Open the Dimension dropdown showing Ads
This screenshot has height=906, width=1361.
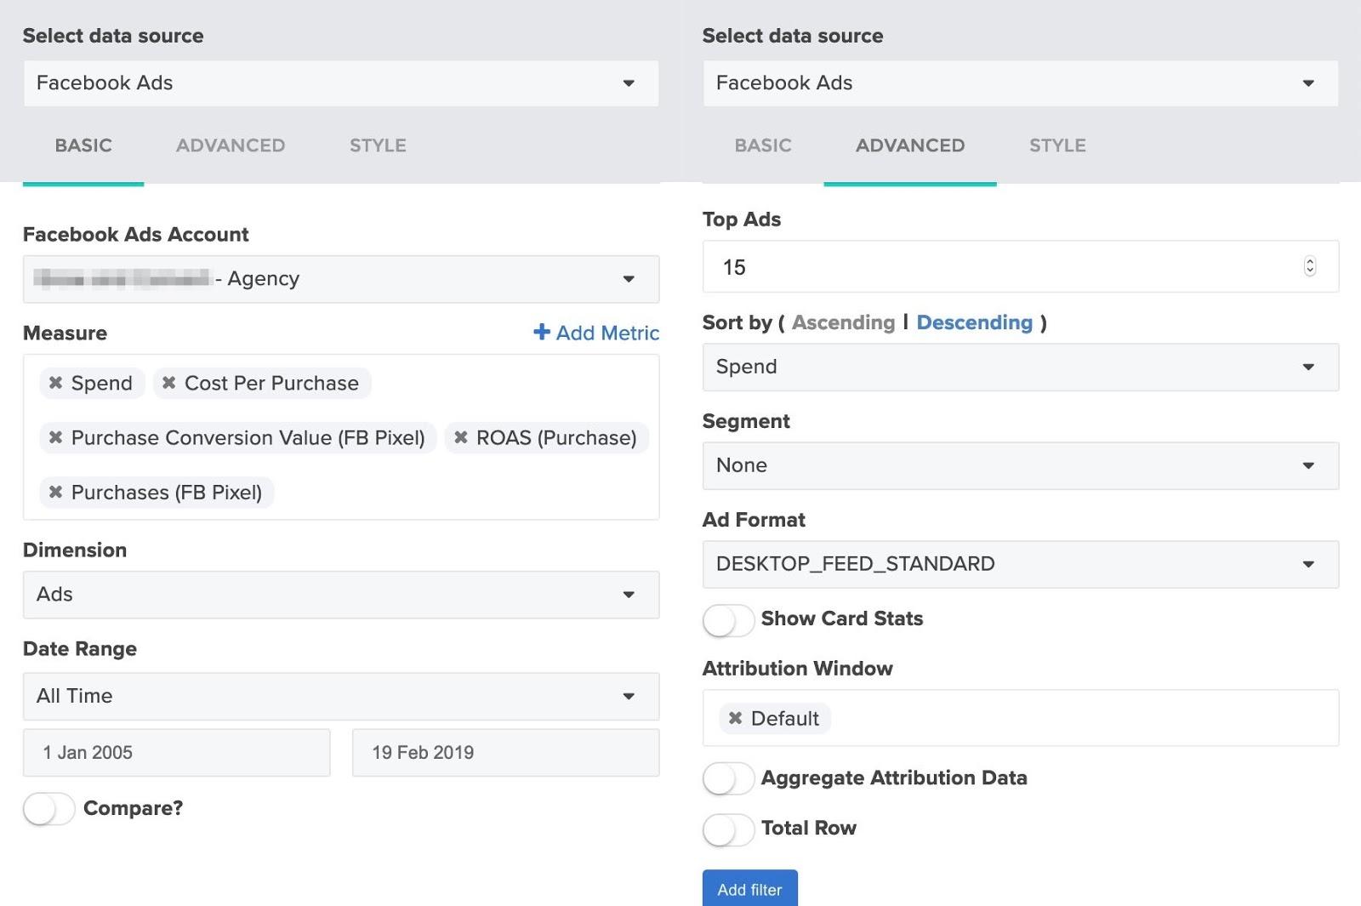pyautogui.click(x=341, y=595)
